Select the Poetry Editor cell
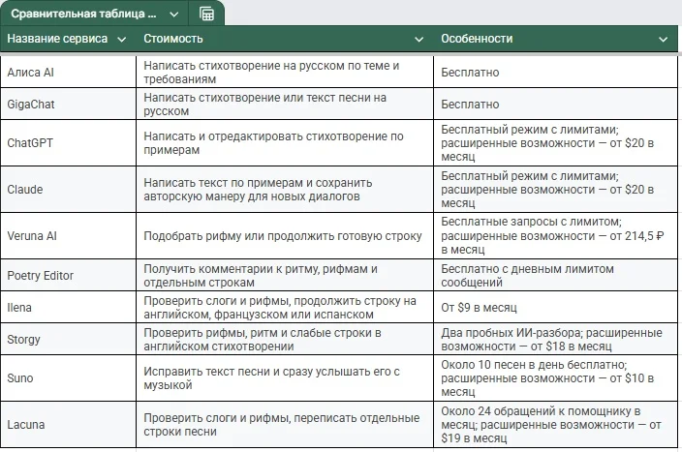682x452 pixels. 68,276
